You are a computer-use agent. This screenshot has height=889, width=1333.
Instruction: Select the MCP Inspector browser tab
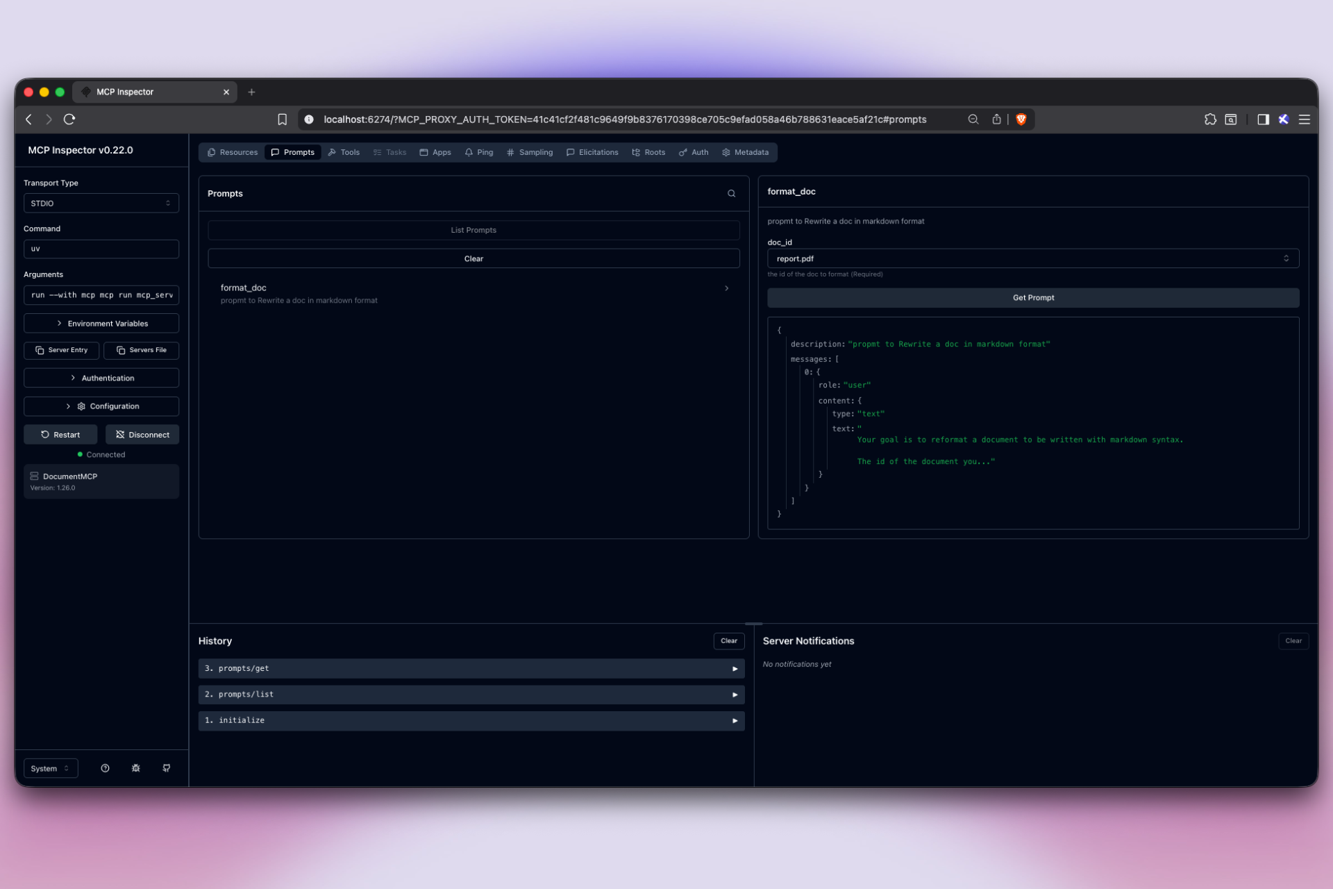click(x=154, y=92)
